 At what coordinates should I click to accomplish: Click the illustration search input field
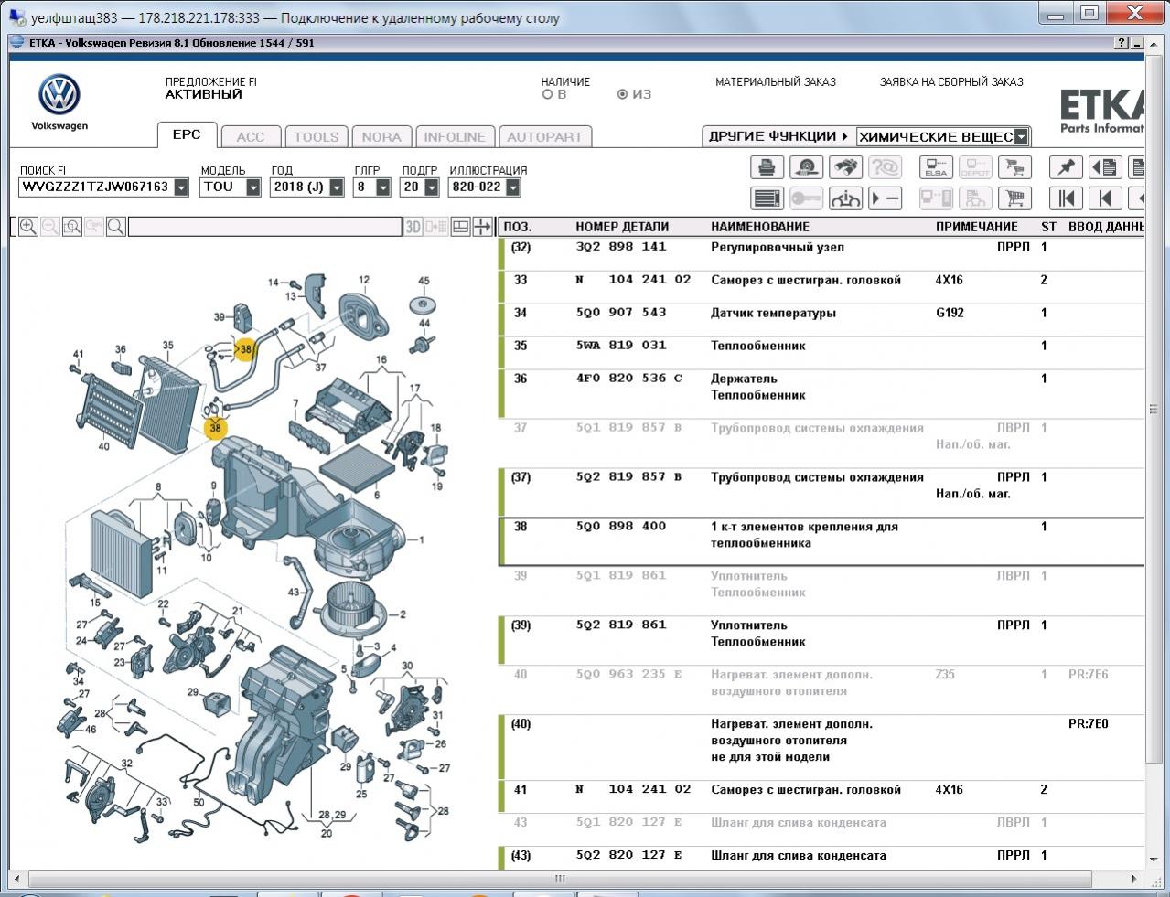click(x=264, y=227)
